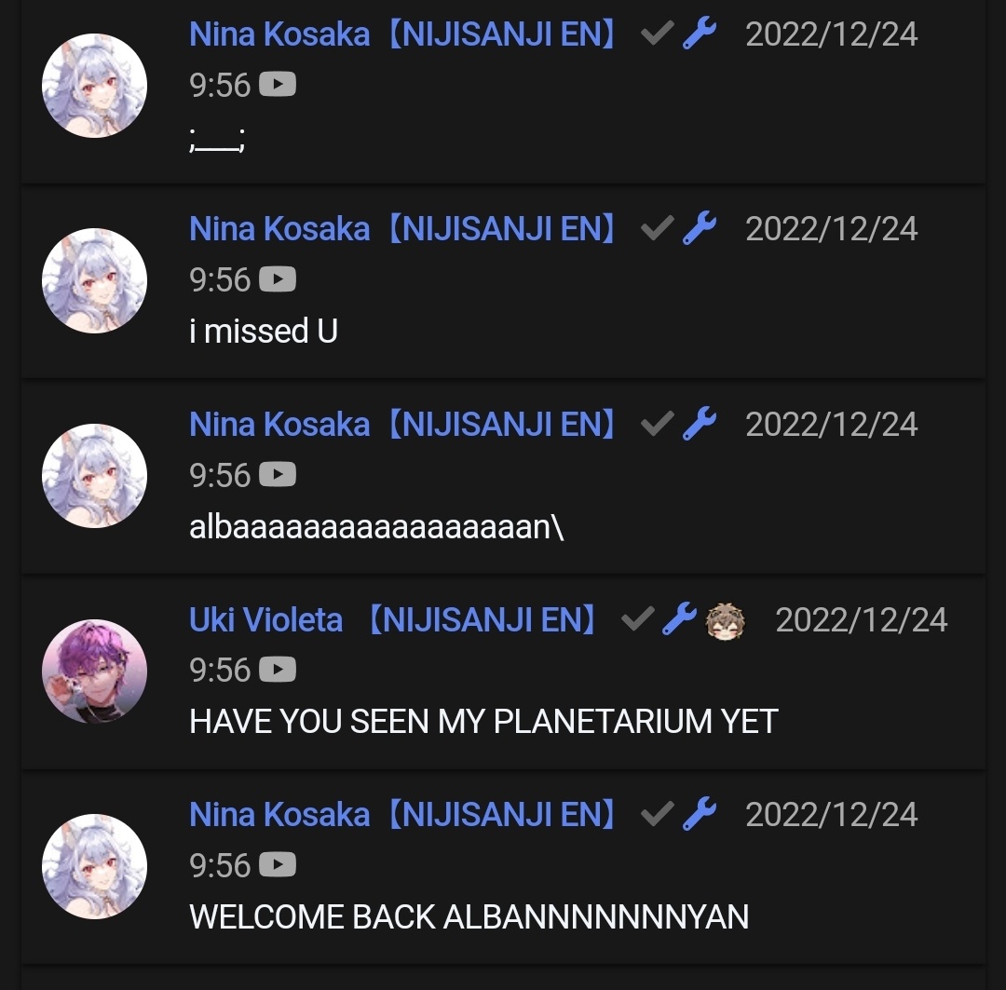Open YouTube icon beside the ';___;' message
The width and height of the screenshot is (1006, 990).
coord(278,84)
